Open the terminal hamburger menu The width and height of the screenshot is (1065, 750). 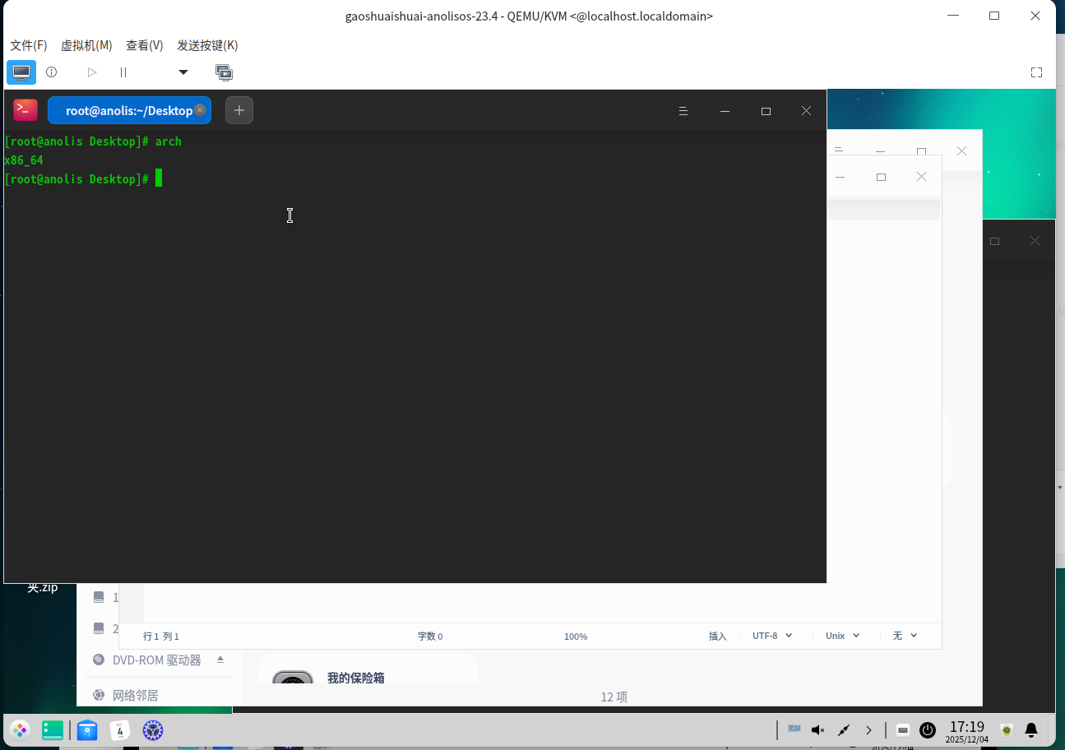pyautogui.click(x=683, y=111)
